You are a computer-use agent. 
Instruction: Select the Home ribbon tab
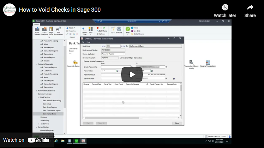[37, 24]
